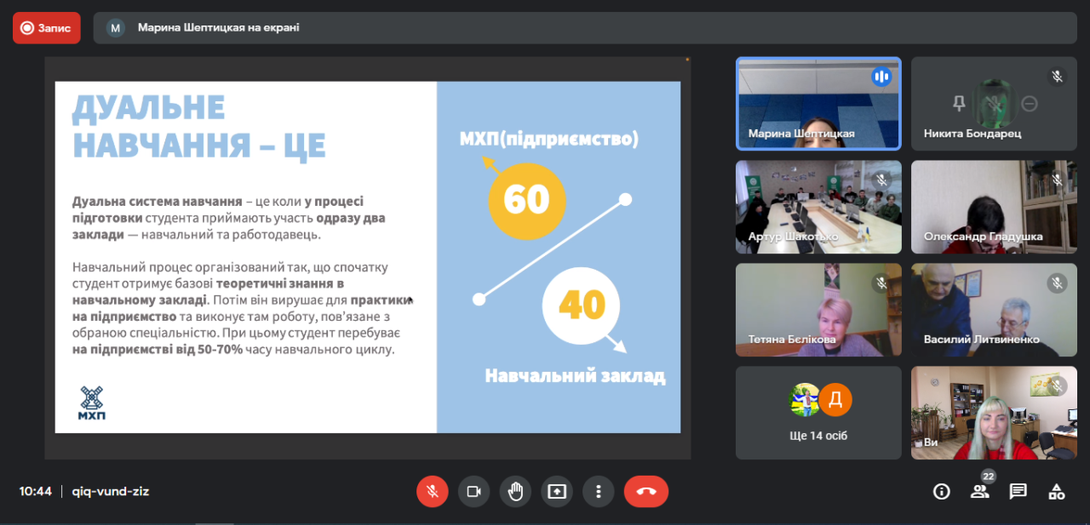Click the muted mic icon on Василий Литвиненко tile
1090x525 pixels.
tap(1057, 282)
